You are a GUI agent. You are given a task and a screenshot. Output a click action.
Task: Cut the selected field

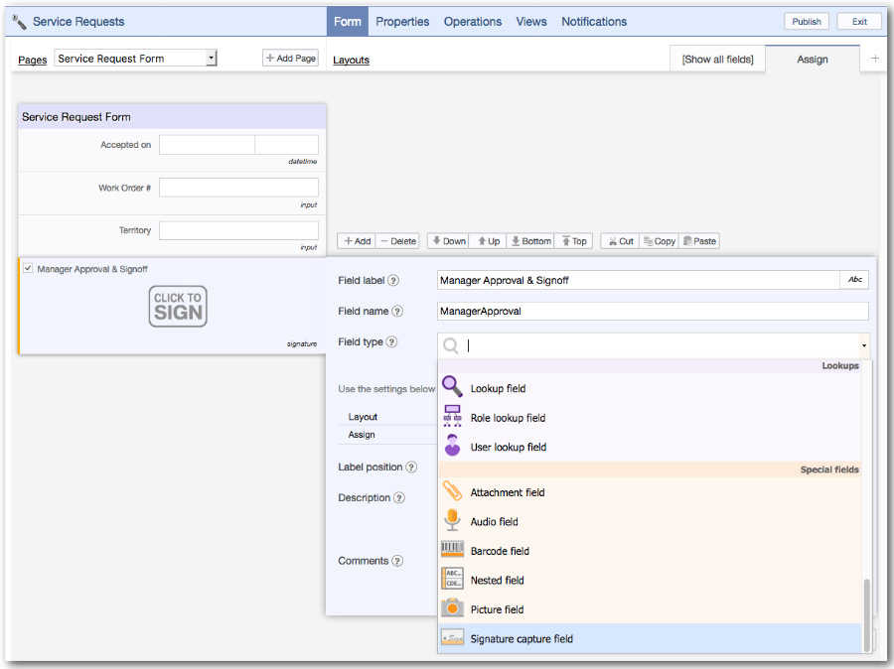click(620, 241)
